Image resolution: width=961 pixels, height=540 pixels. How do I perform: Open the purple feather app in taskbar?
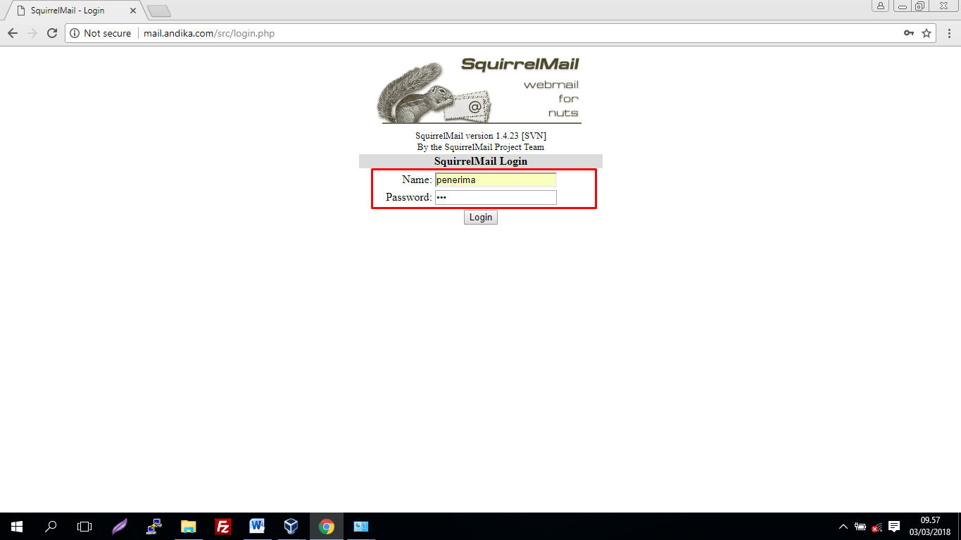[120, 527]
